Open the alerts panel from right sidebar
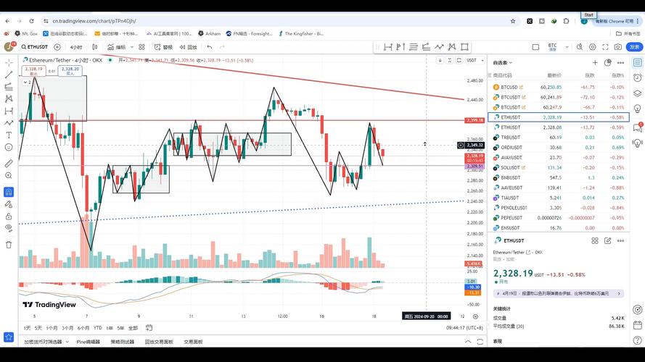This screenshot has height=362, width=645. click(x=638, y=77)
